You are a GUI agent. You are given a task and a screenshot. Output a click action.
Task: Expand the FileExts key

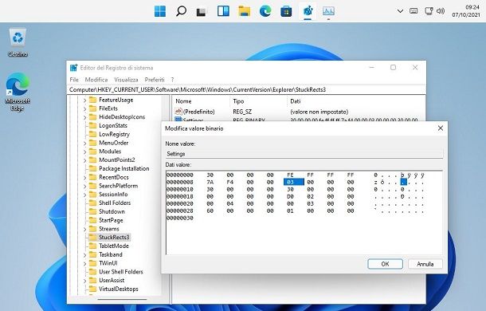click(x=84, y=108)
